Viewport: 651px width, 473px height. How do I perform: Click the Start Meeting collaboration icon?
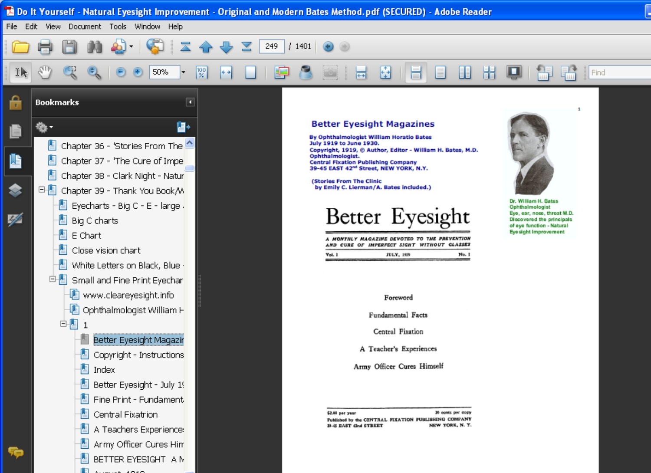118,46
